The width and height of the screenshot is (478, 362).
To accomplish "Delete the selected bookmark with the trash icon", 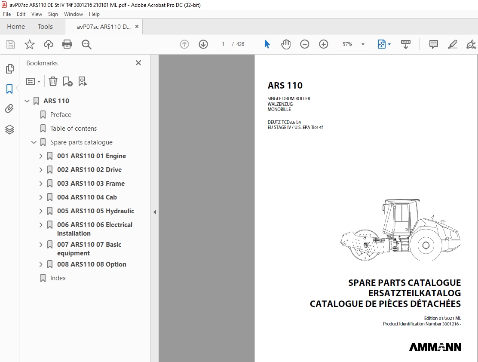I will coord(53,81).
